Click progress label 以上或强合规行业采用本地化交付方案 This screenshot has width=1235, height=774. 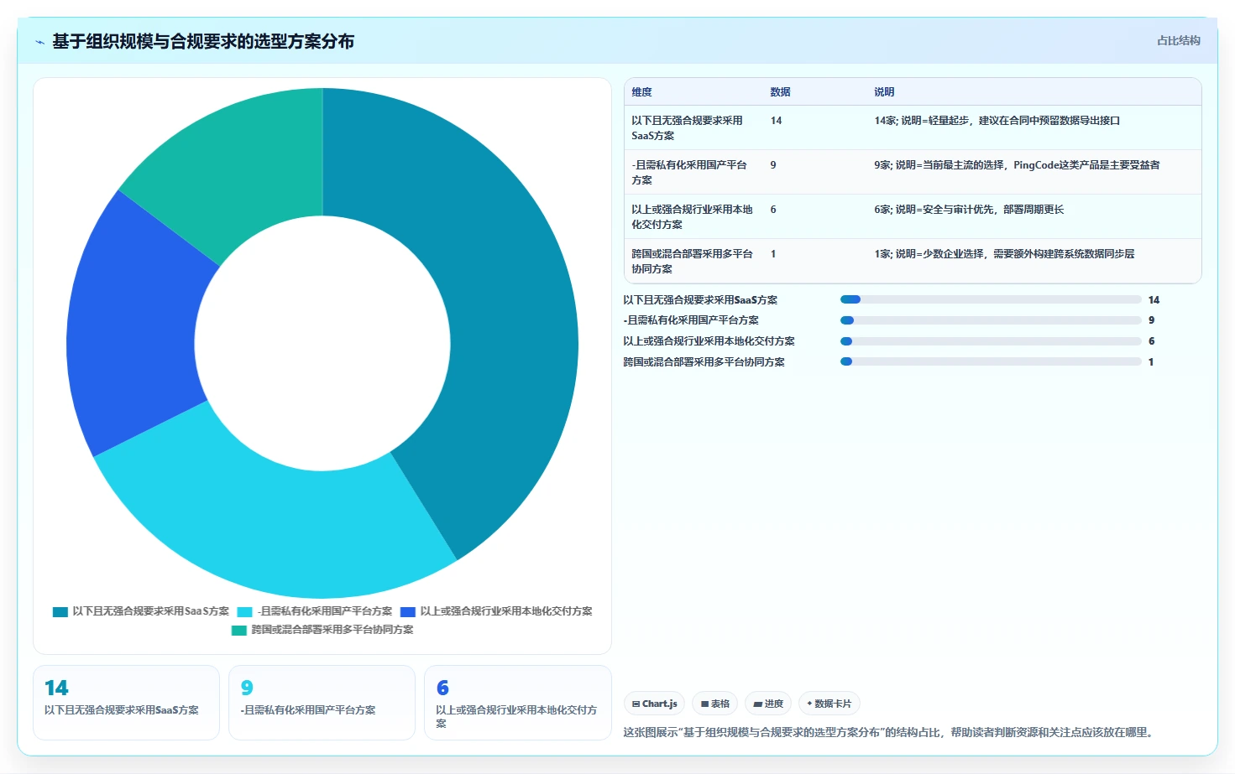click(x=709, y=341)
